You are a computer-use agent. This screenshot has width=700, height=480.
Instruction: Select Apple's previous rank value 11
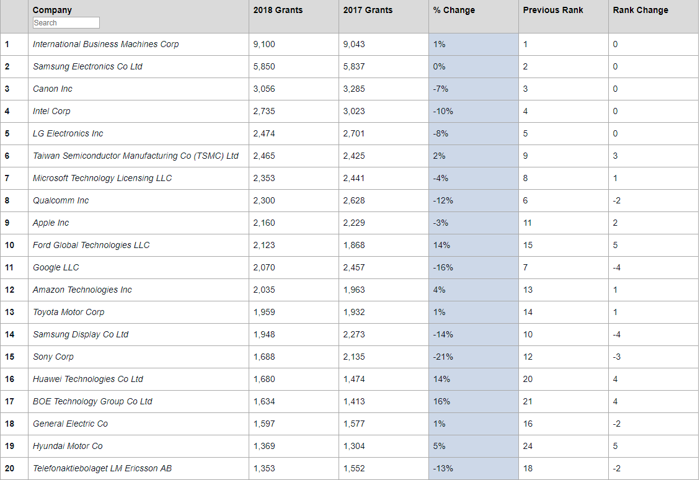click(x=527, y=223)
